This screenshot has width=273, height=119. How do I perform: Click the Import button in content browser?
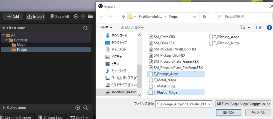[36, 17]
